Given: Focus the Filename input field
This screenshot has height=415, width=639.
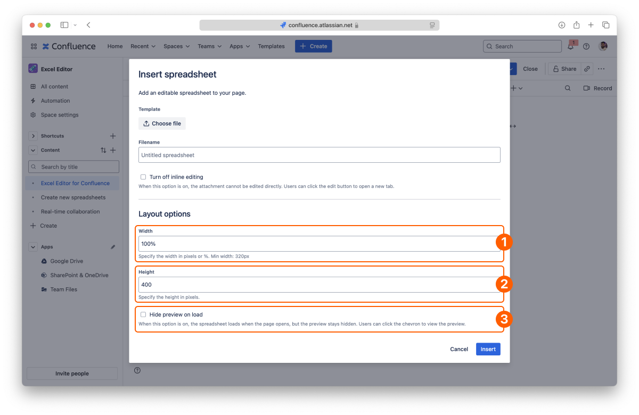Looking at the screenshot, I should (319, 155).
